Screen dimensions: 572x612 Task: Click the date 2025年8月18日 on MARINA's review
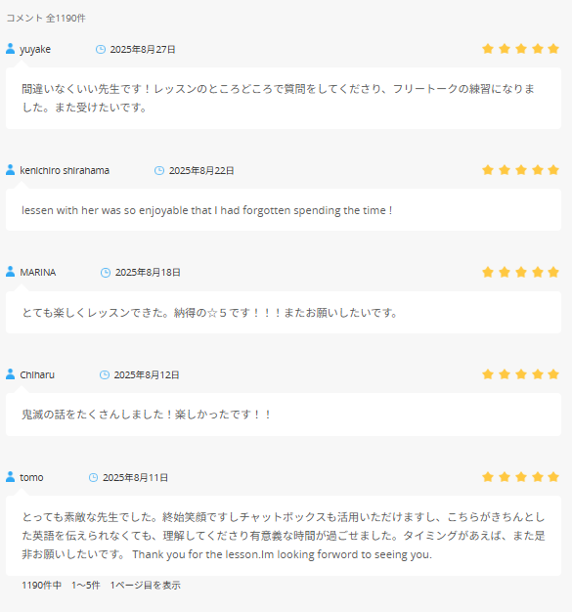[x=148, y=273]
